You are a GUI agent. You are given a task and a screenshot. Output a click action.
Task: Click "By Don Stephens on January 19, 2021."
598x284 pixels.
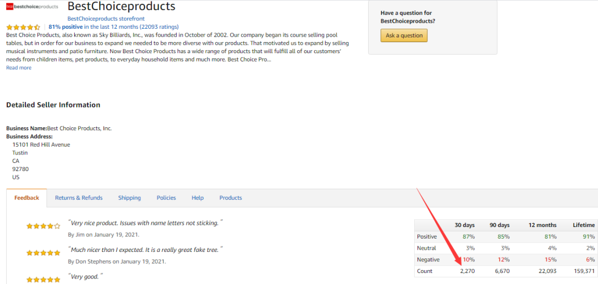point(117,261)
